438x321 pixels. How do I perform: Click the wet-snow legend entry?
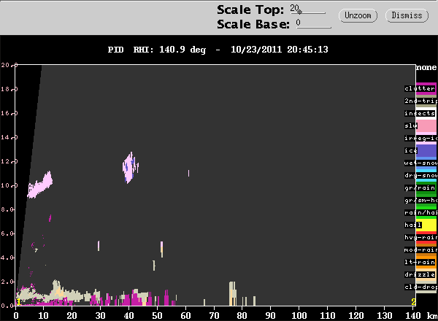pyautogui.click(x=420, y=163)
